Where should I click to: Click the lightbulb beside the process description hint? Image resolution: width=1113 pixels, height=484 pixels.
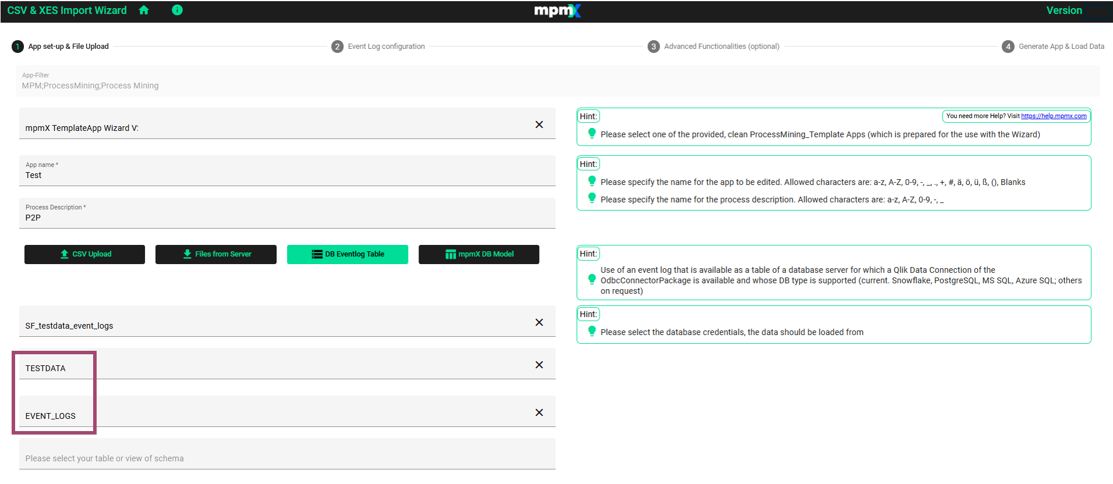click(x=592, y=198)
